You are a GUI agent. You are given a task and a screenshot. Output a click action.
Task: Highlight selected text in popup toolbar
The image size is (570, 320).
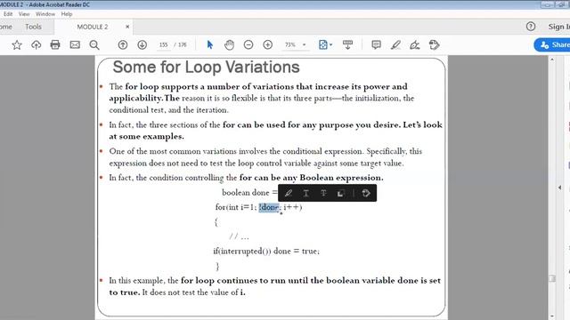[x=289, y=193]
